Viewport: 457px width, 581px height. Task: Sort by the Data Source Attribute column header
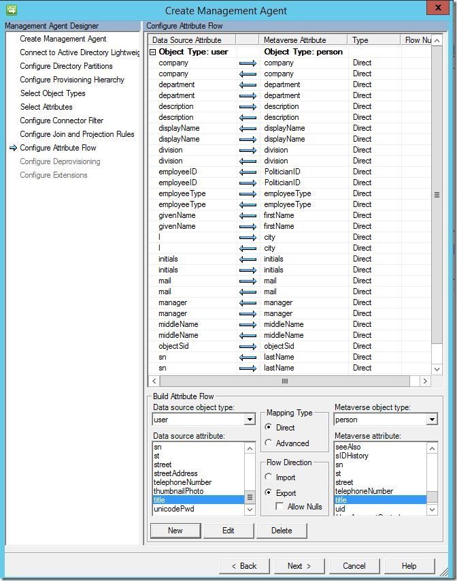click(192, 40)
